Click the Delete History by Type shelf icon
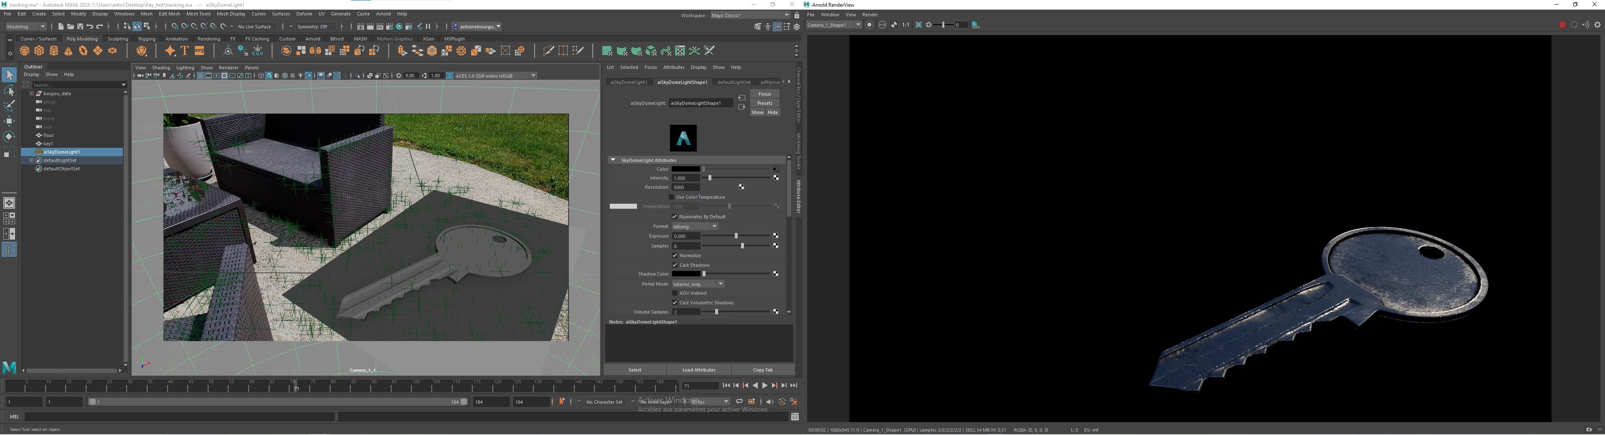 pyautogui.click(x=243, y=51)
